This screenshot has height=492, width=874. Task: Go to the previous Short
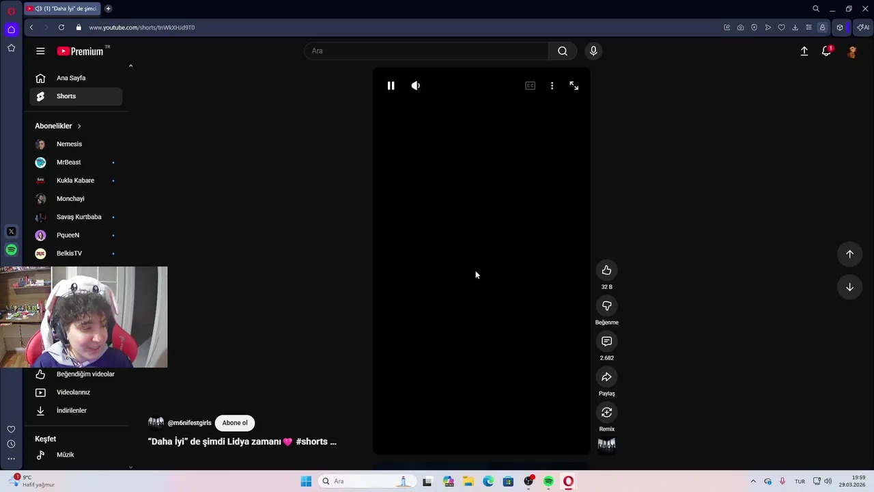click(849, 254)
